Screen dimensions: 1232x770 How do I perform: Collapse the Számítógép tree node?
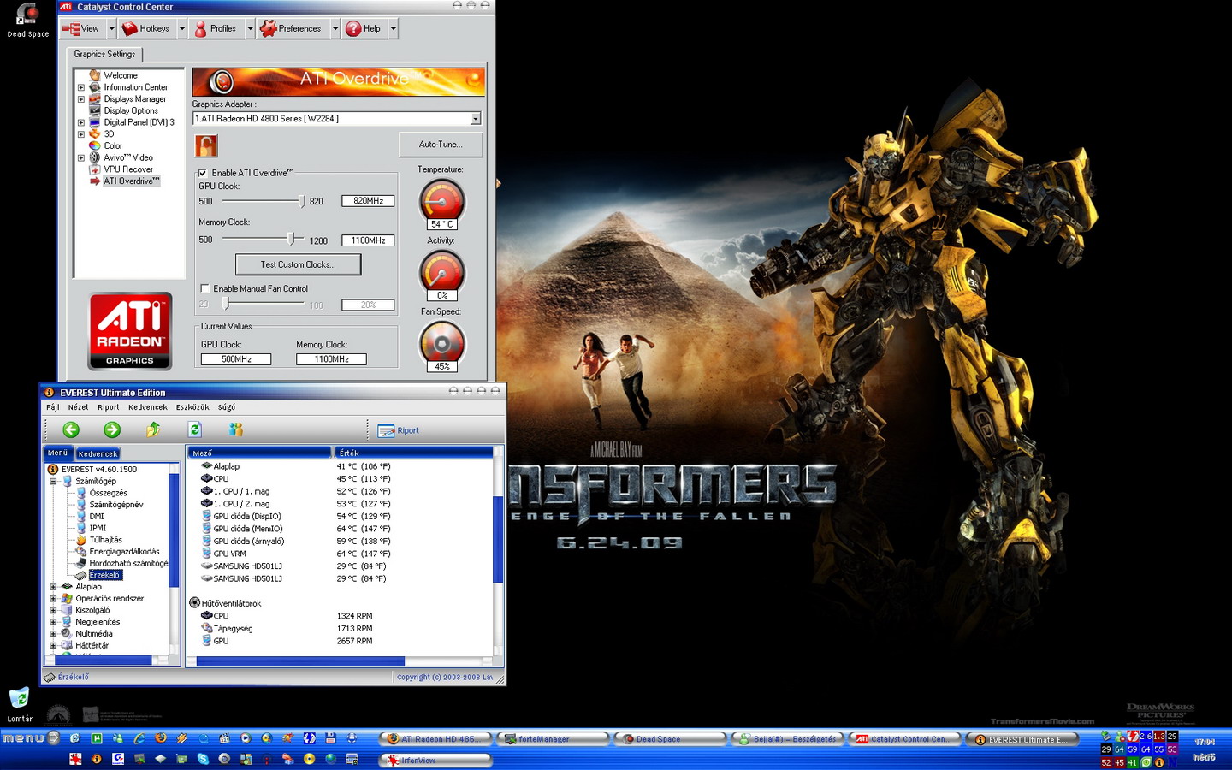pyautogui.click(x=53, y=481)
